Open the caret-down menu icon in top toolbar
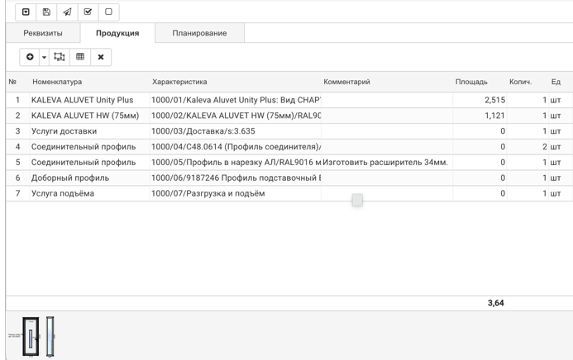 [x=26, y=12]
